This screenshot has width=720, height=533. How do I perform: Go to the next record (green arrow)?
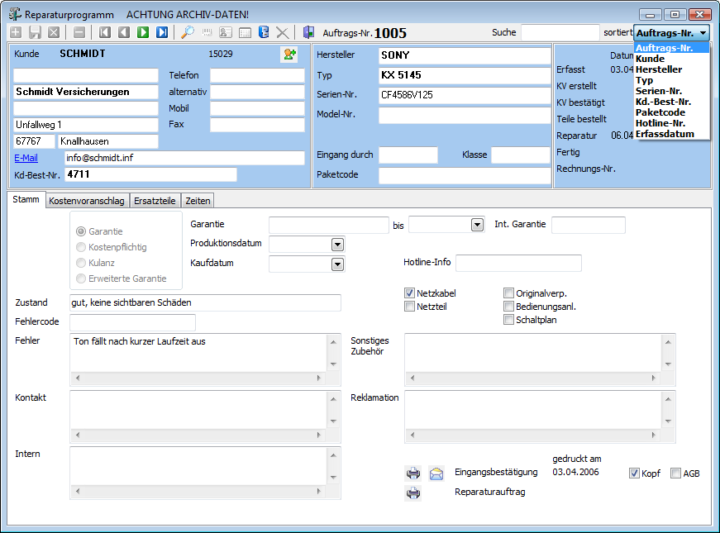point(143,32)
